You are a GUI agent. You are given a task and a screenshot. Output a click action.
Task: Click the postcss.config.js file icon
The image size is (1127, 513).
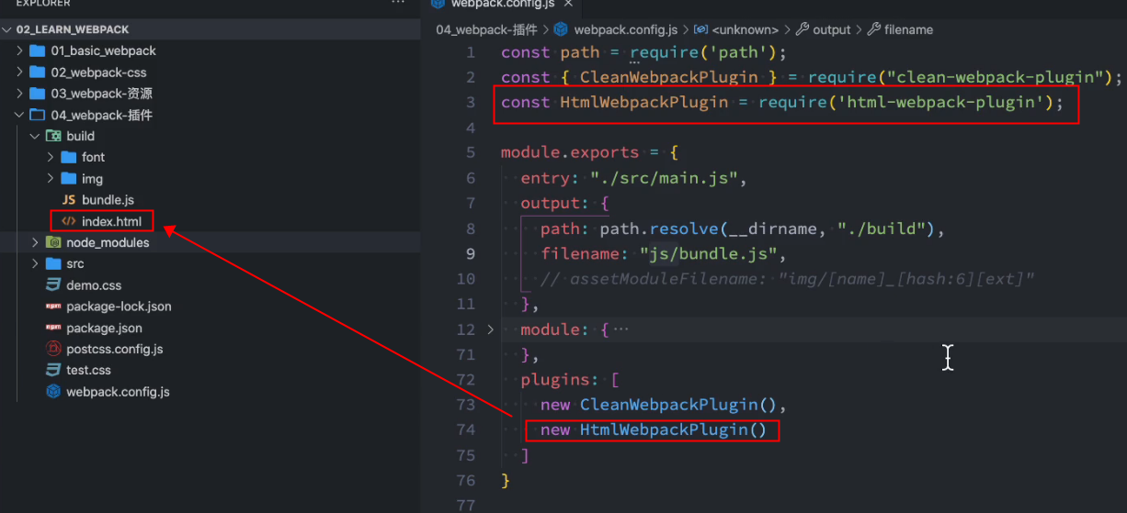point(52,349)
